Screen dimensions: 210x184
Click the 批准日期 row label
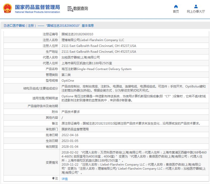pyautogui.click(x=52, y=135)
